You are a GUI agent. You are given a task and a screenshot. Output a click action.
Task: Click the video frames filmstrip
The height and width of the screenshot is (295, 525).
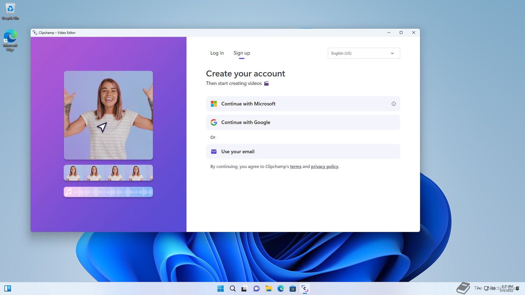108,173
